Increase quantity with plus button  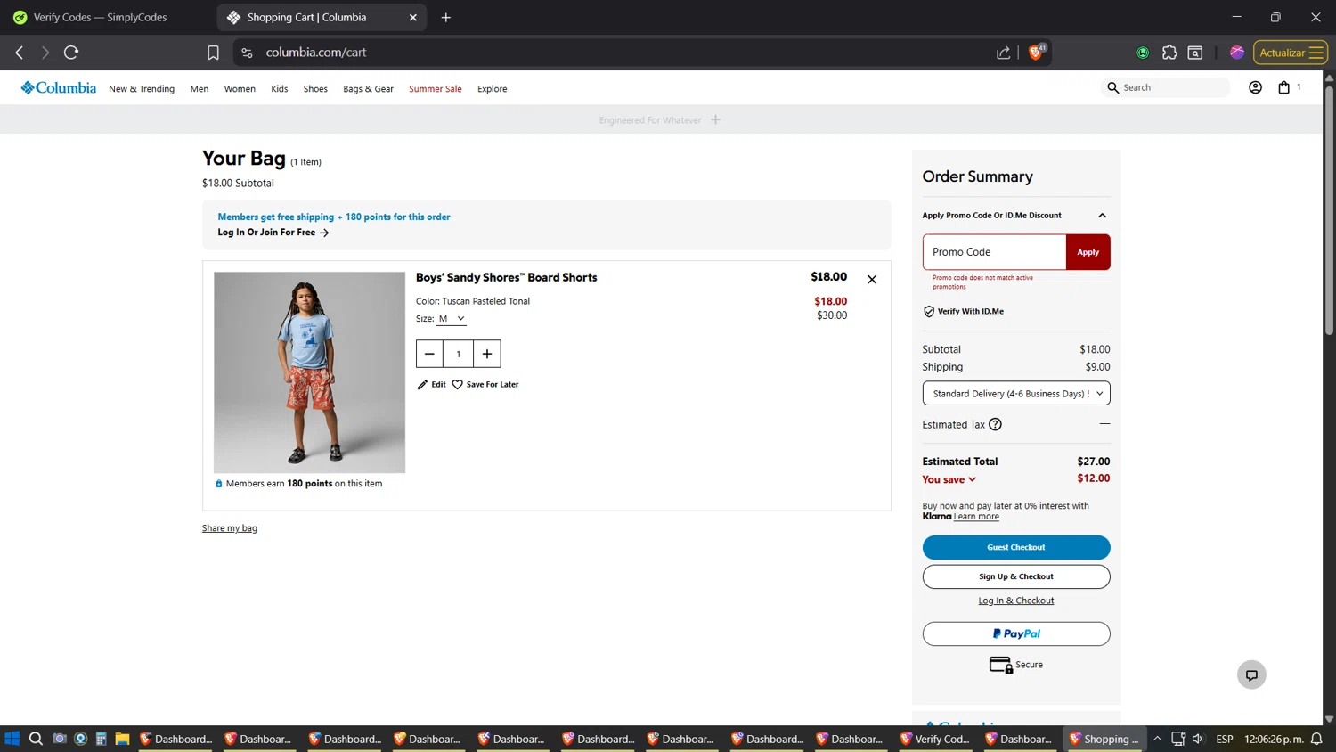point(487,354)
